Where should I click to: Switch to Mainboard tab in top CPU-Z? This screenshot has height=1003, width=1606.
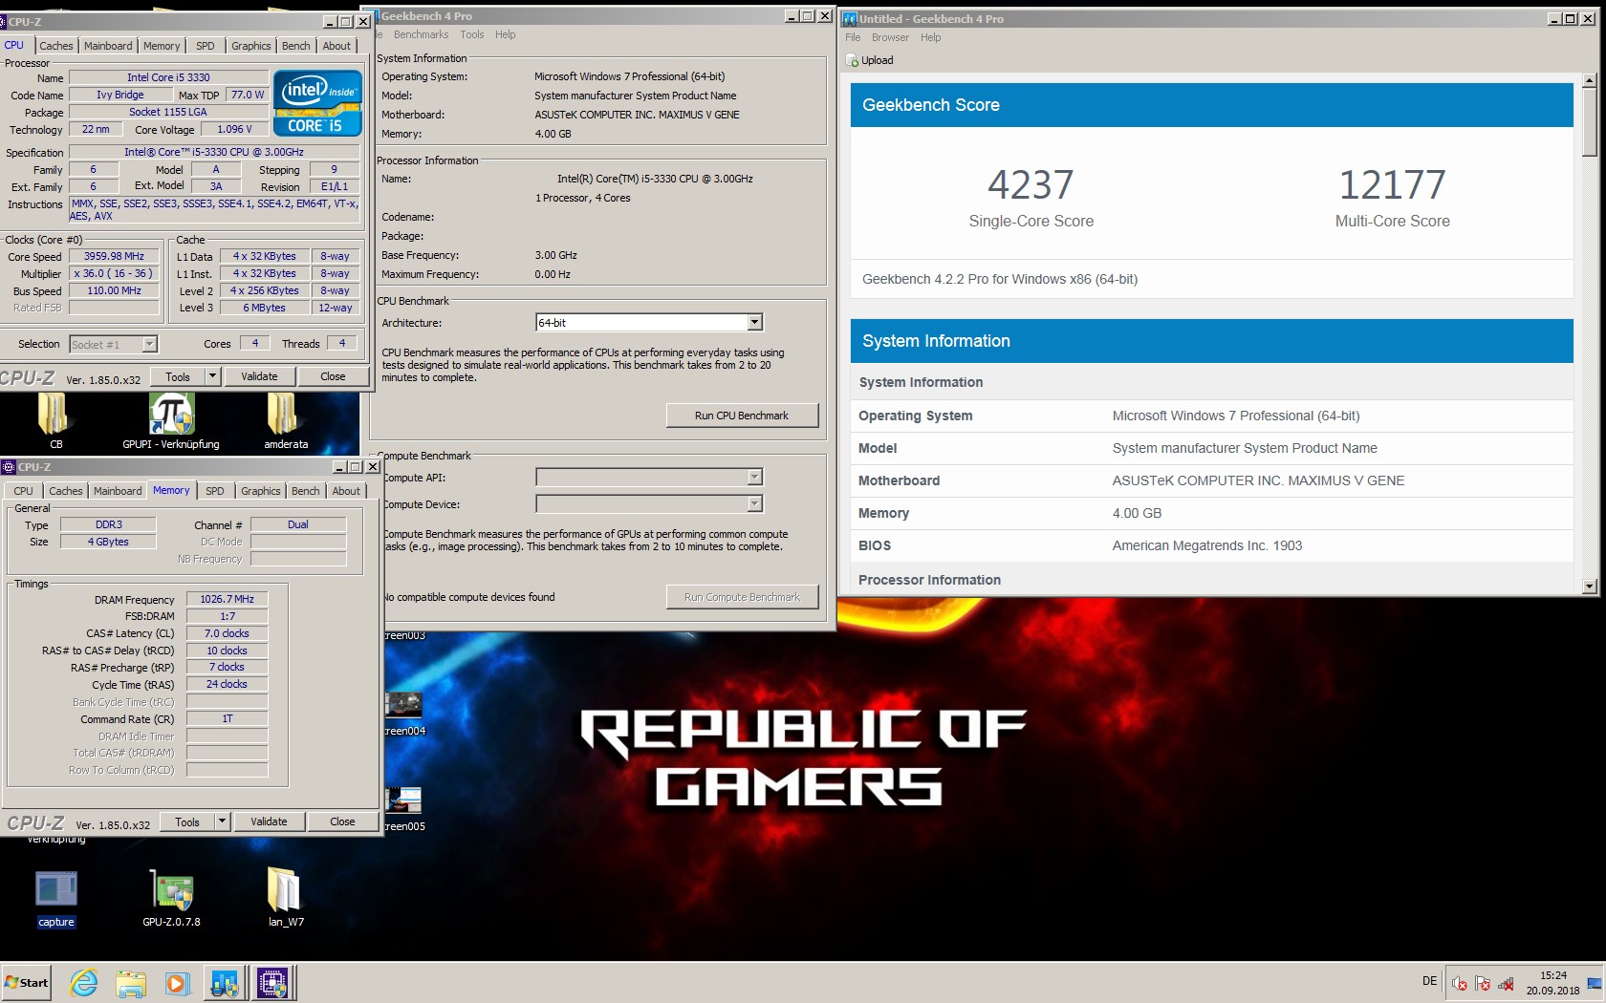coord(108,46)
